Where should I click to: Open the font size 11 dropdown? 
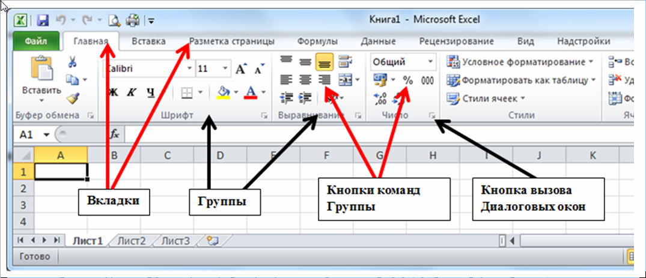point(225,68)
